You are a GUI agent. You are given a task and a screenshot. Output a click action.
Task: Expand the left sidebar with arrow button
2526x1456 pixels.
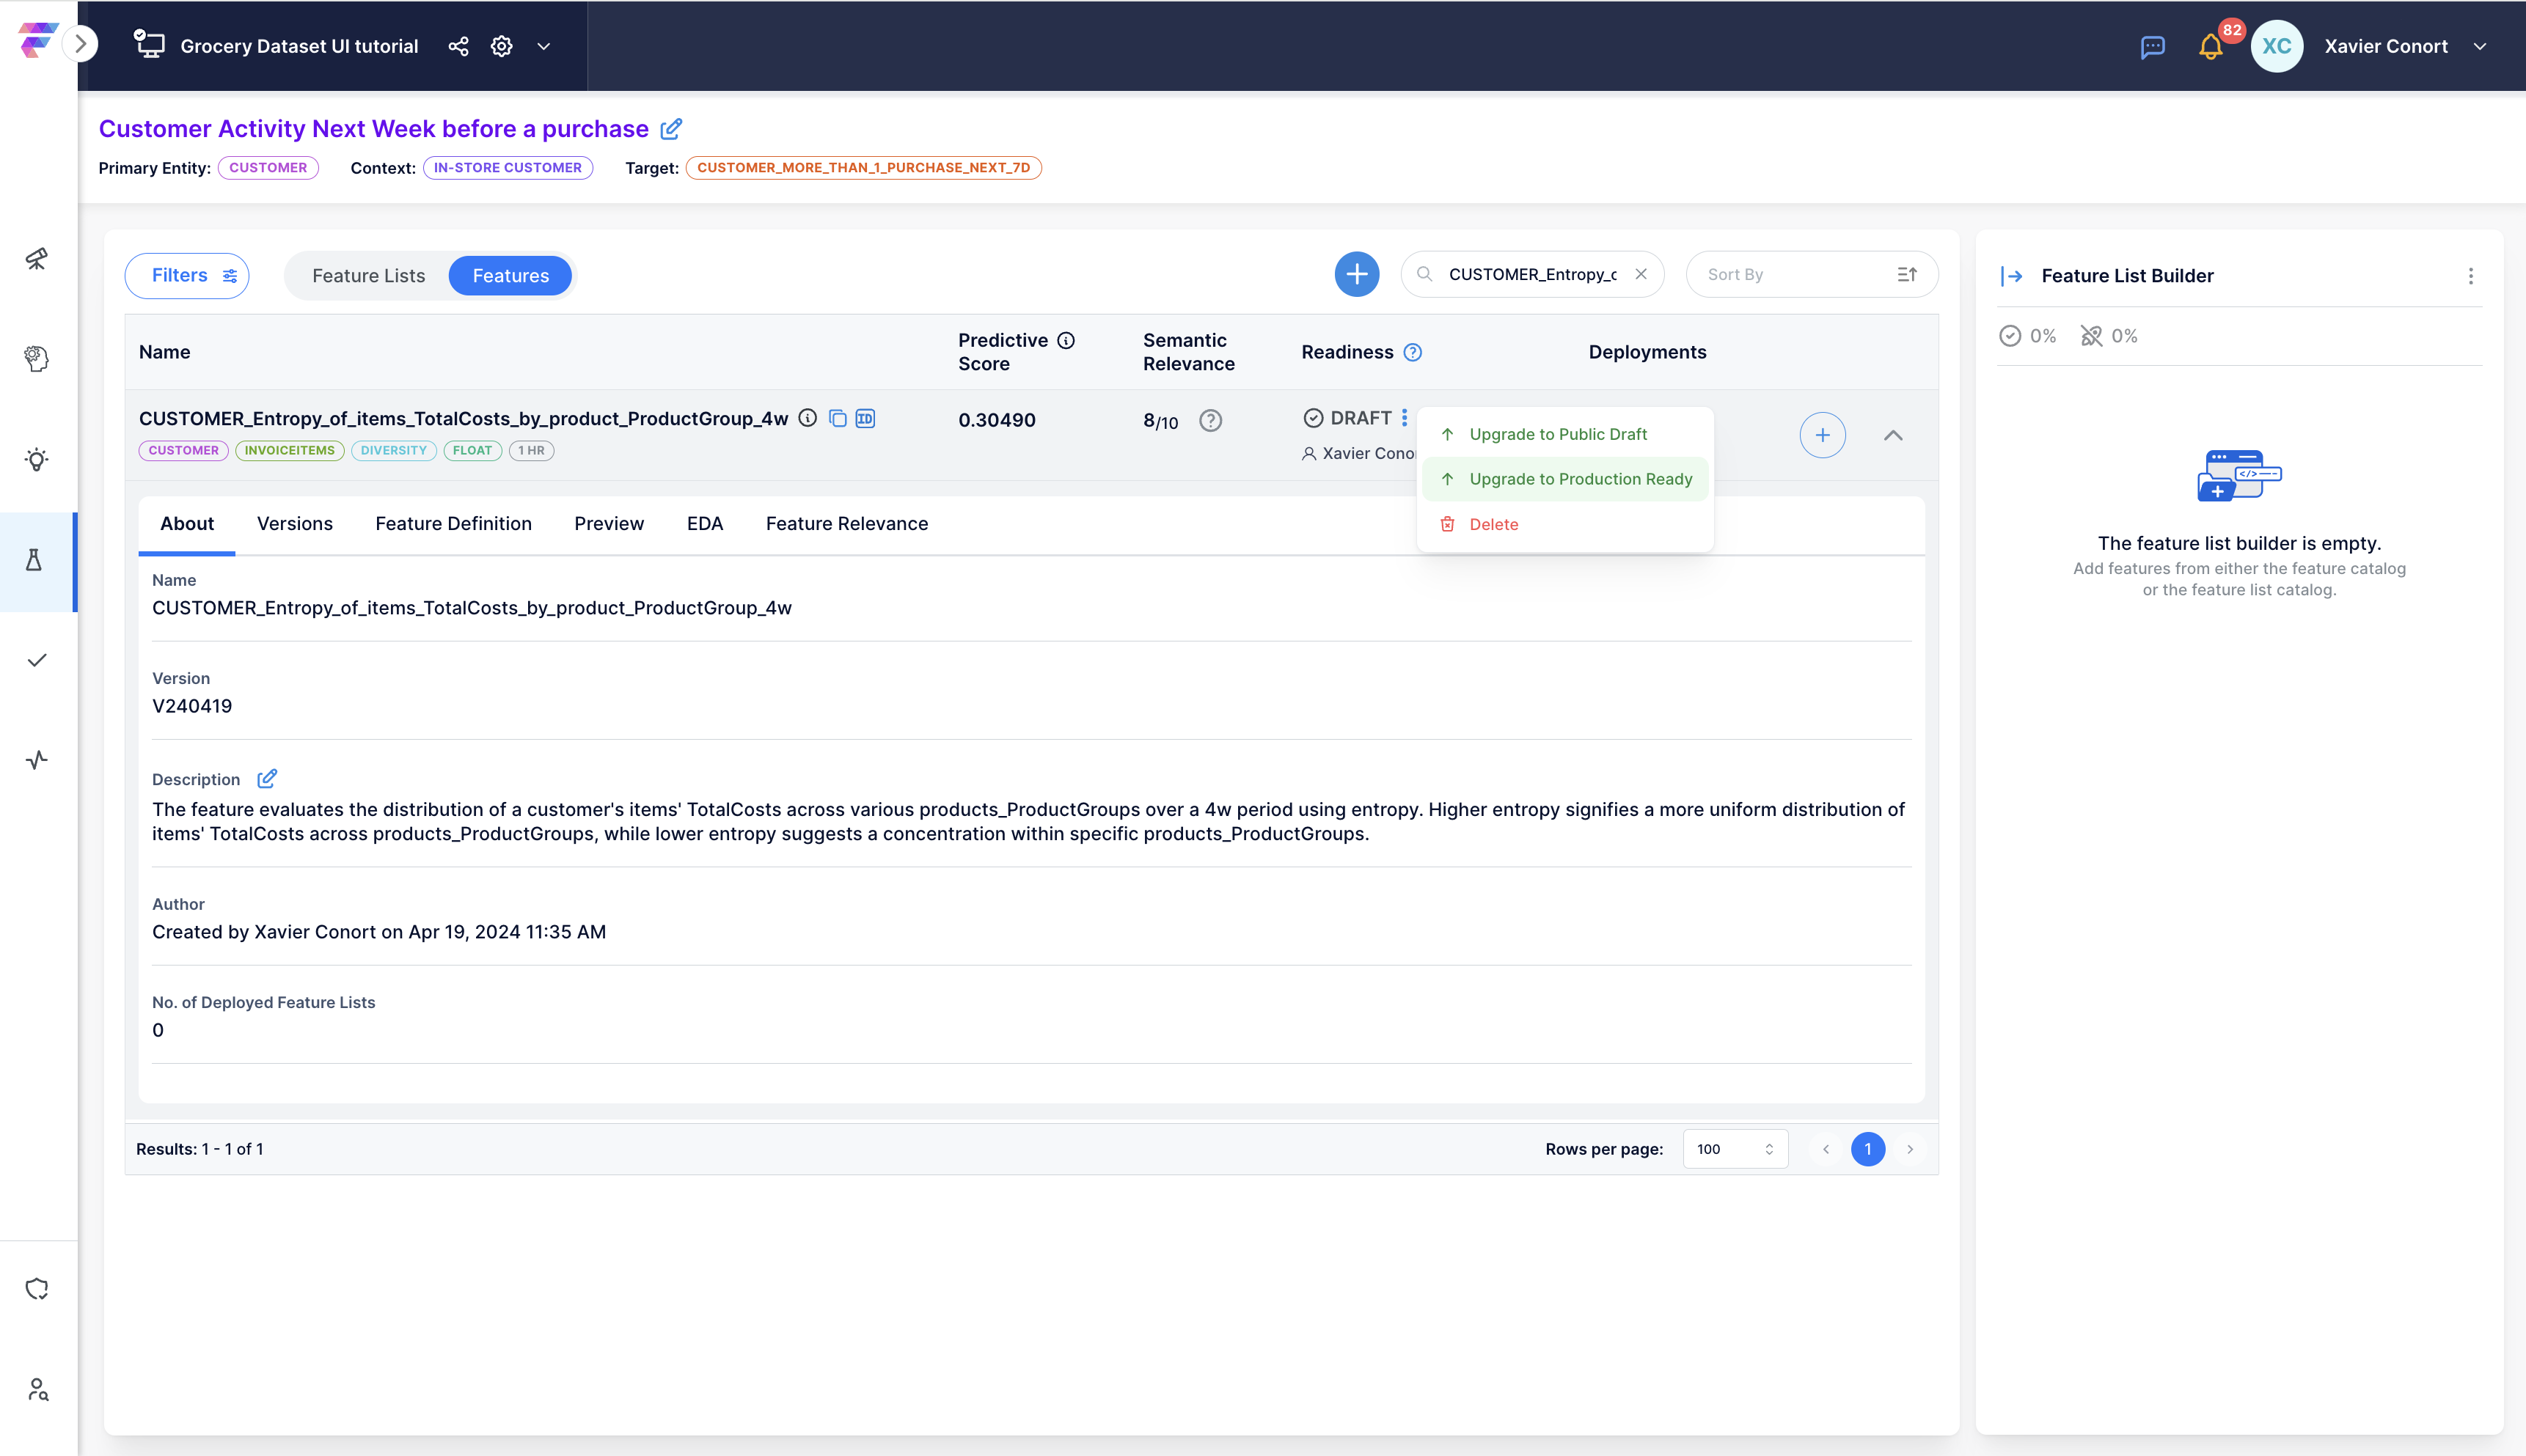point(81,44)
